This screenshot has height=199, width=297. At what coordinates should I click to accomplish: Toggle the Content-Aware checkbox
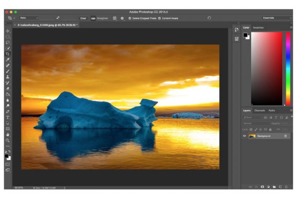click(x=159, y=18)
